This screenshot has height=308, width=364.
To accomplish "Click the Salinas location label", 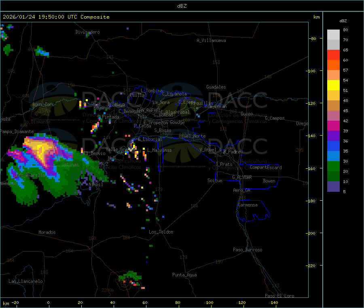I will tap(70, 164).
